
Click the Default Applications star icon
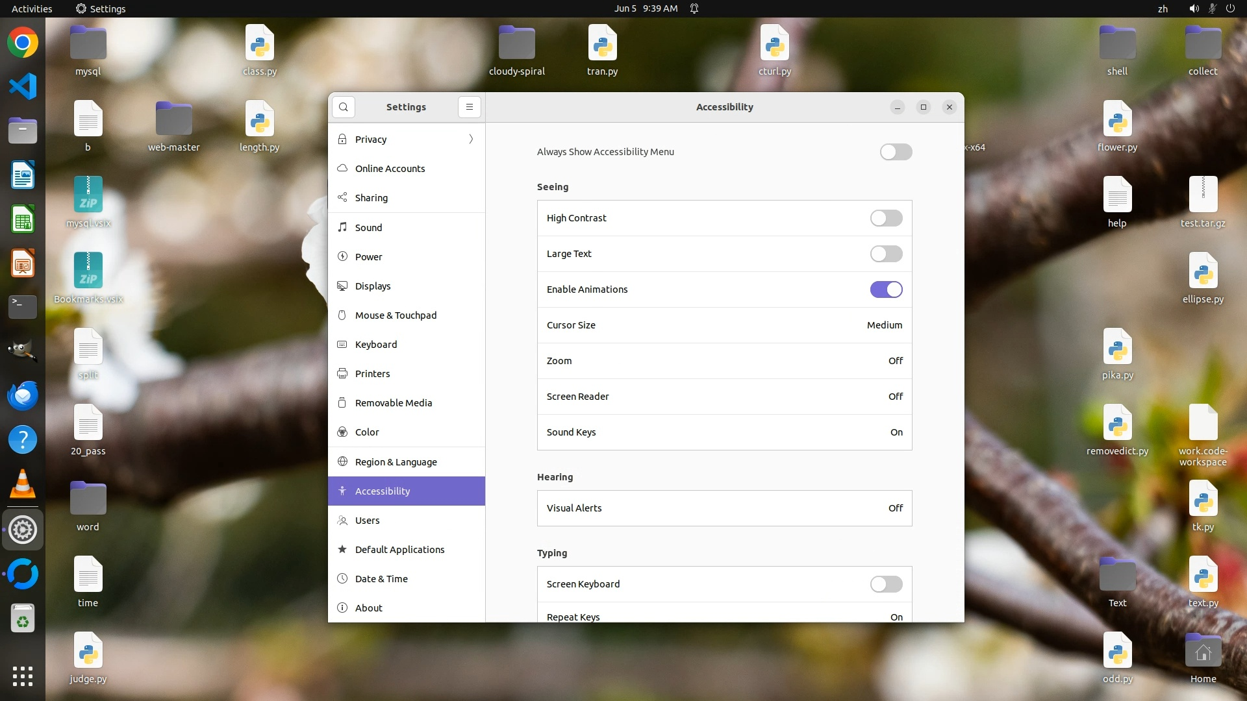coord(342,550)
